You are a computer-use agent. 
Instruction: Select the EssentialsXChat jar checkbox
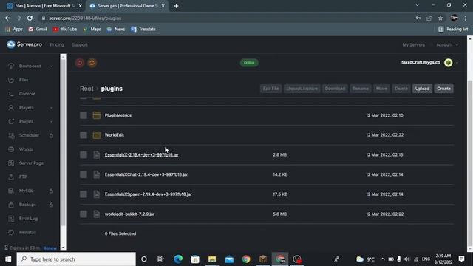(84, 174)
